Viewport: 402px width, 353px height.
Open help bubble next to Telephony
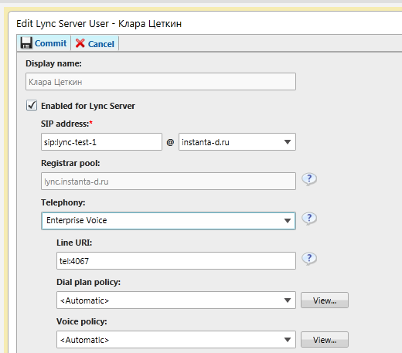pos(309,219)
